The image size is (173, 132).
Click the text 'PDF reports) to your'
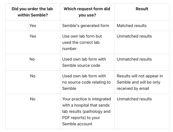coord(81,118)
